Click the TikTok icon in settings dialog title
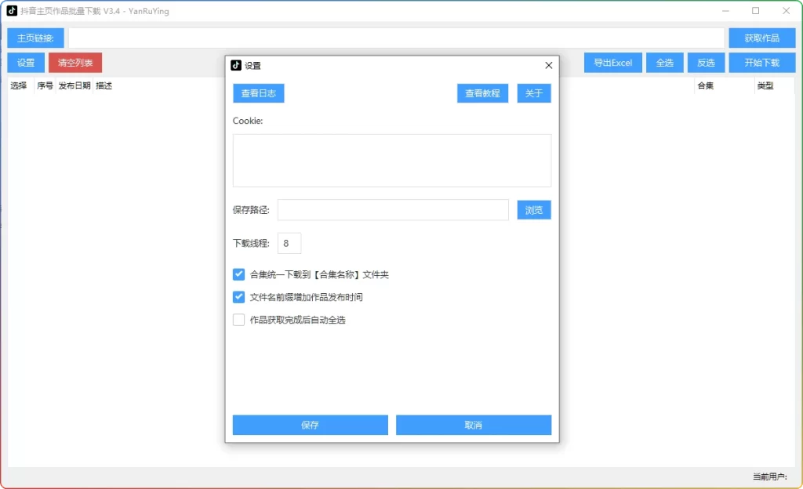The width and height of the screenshot is (803, 489). [236, 66]
